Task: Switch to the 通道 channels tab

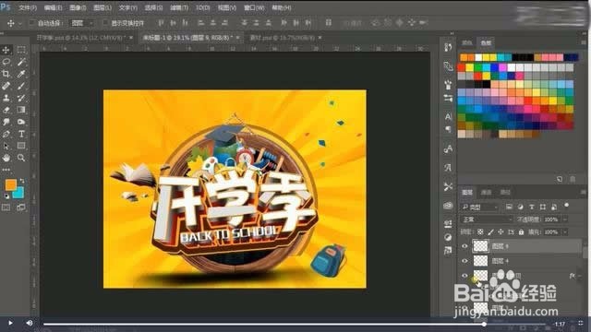Action: [x=486, y=193]
